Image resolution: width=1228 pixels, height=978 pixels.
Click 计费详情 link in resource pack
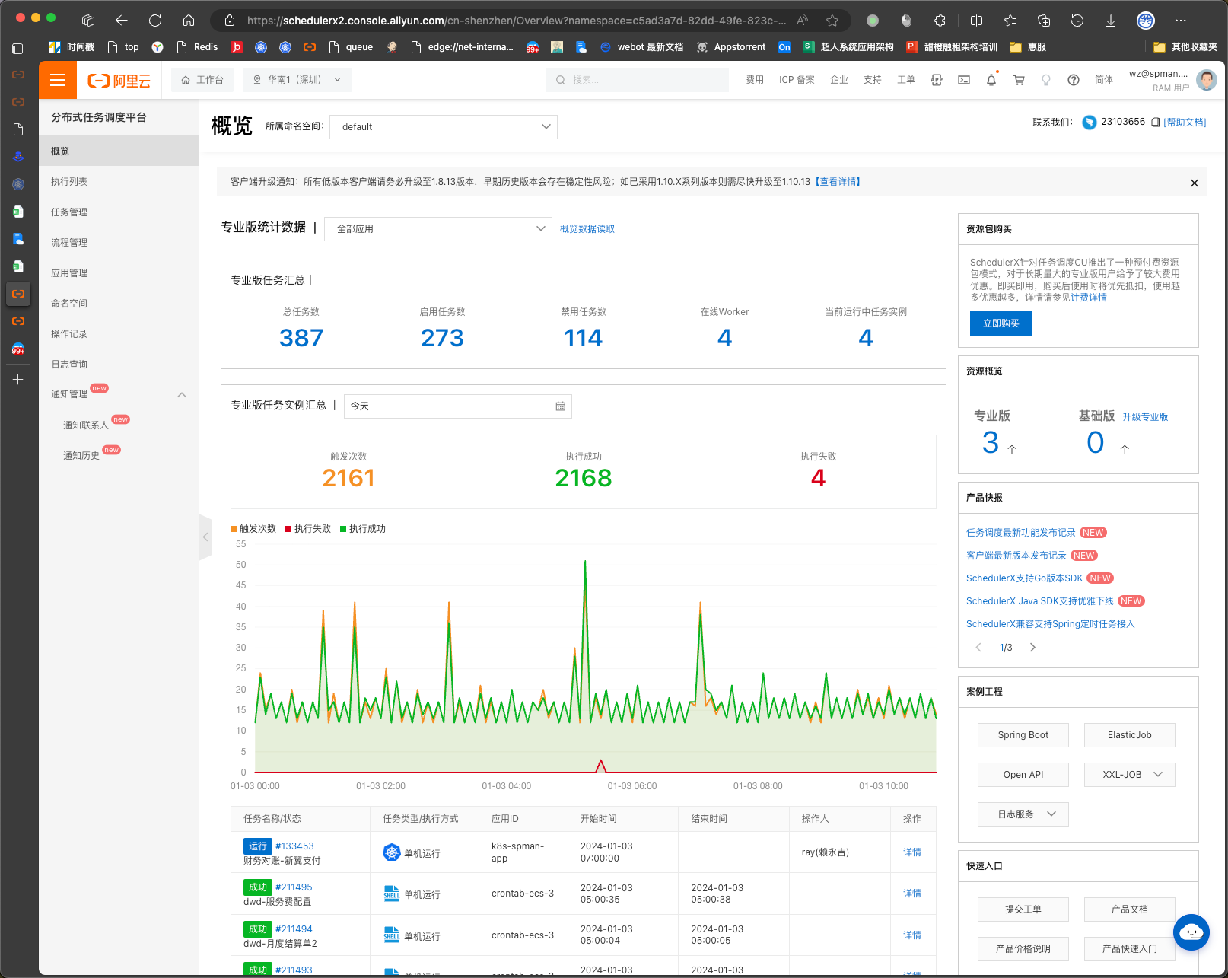pos(1089,298)
